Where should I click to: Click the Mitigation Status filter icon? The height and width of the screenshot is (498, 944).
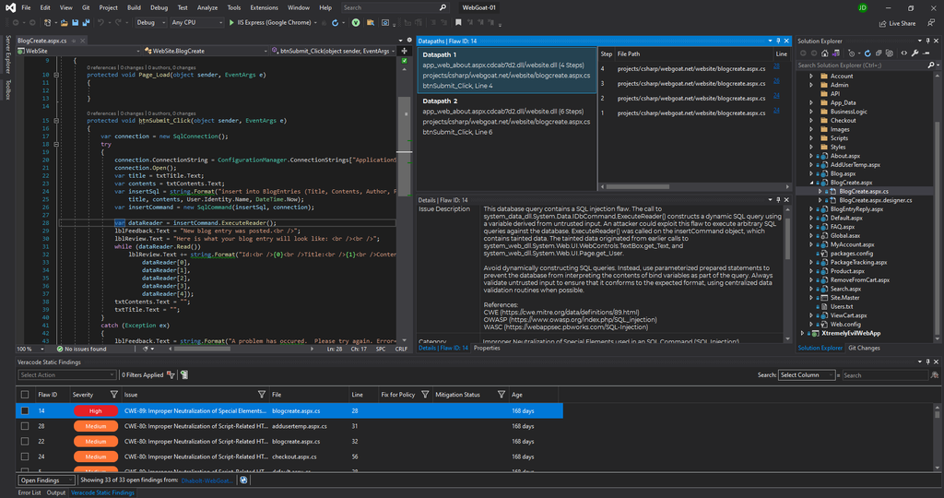(x=501, y=395)
